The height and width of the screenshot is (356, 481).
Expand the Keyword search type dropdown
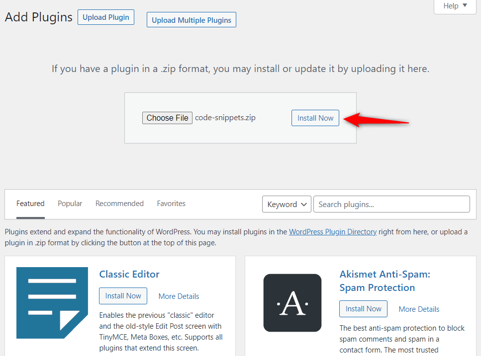point(287,205)
